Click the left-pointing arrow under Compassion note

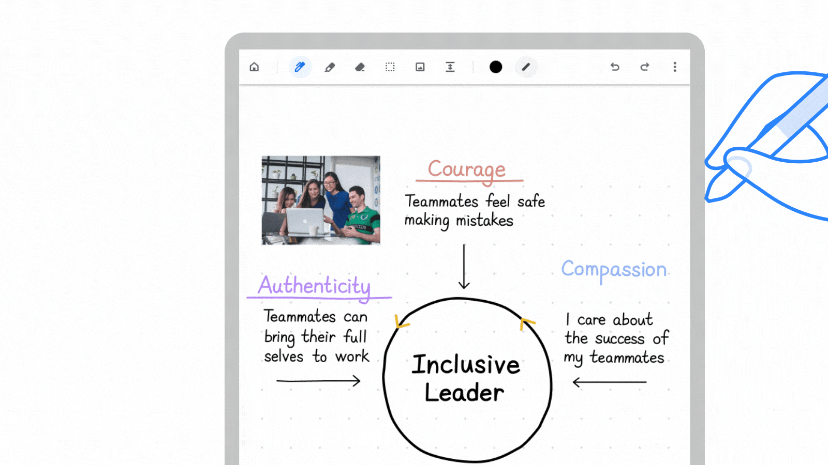tap(610, 382)
